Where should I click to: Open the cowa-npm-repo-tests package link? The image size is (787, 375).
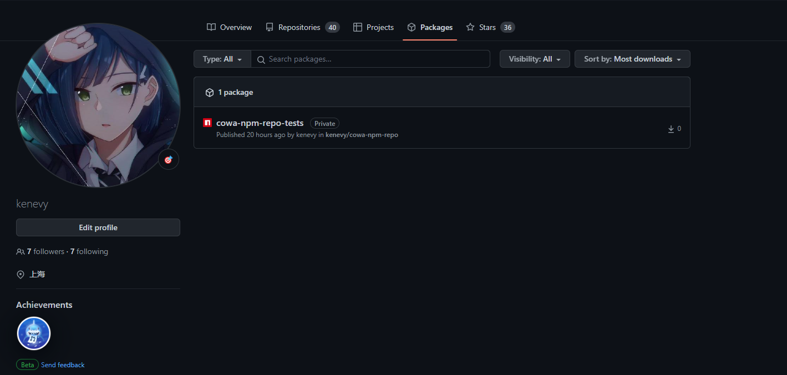tap(260, 123)
